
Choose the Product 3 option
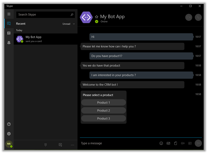click(103, 119)
